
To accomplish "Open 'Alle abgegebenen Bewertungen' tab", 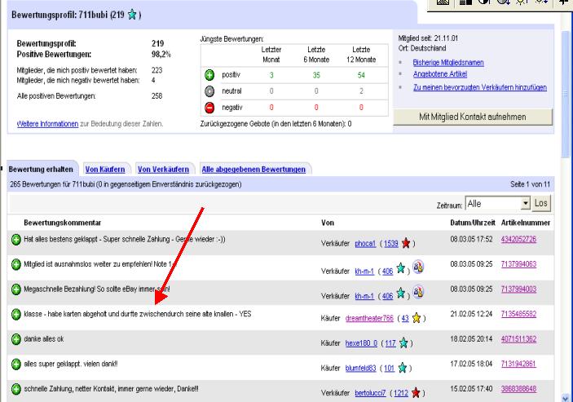I will tap(253, 169).
